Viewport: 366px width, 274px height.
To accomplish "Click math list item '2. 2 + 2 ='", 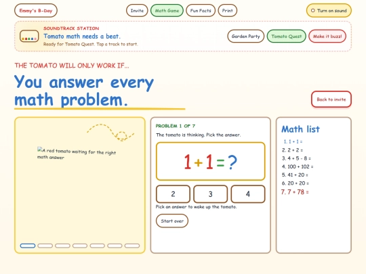I will (293, 150).
